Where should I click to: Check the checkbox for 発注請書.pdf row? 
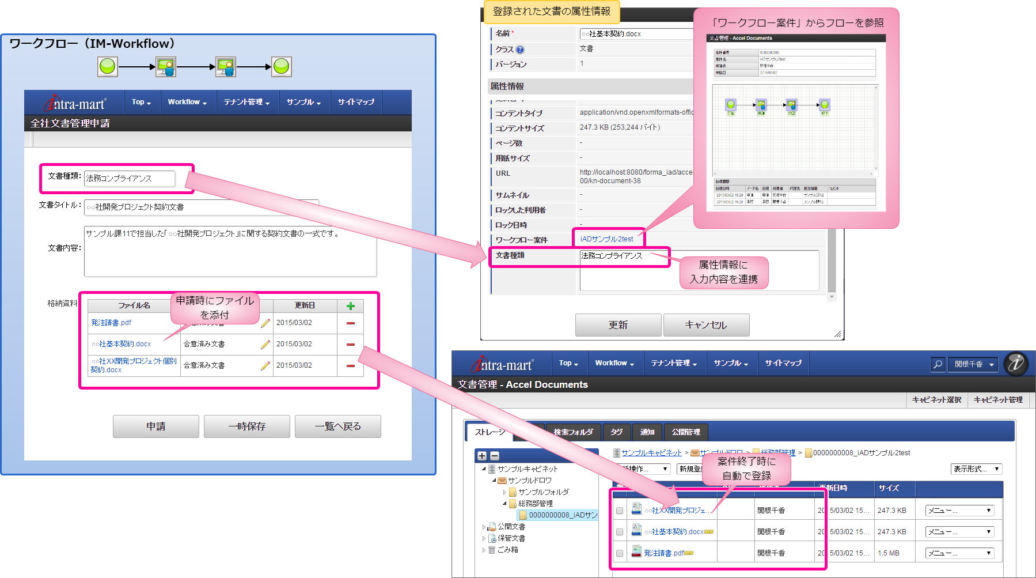click(618, 553)
